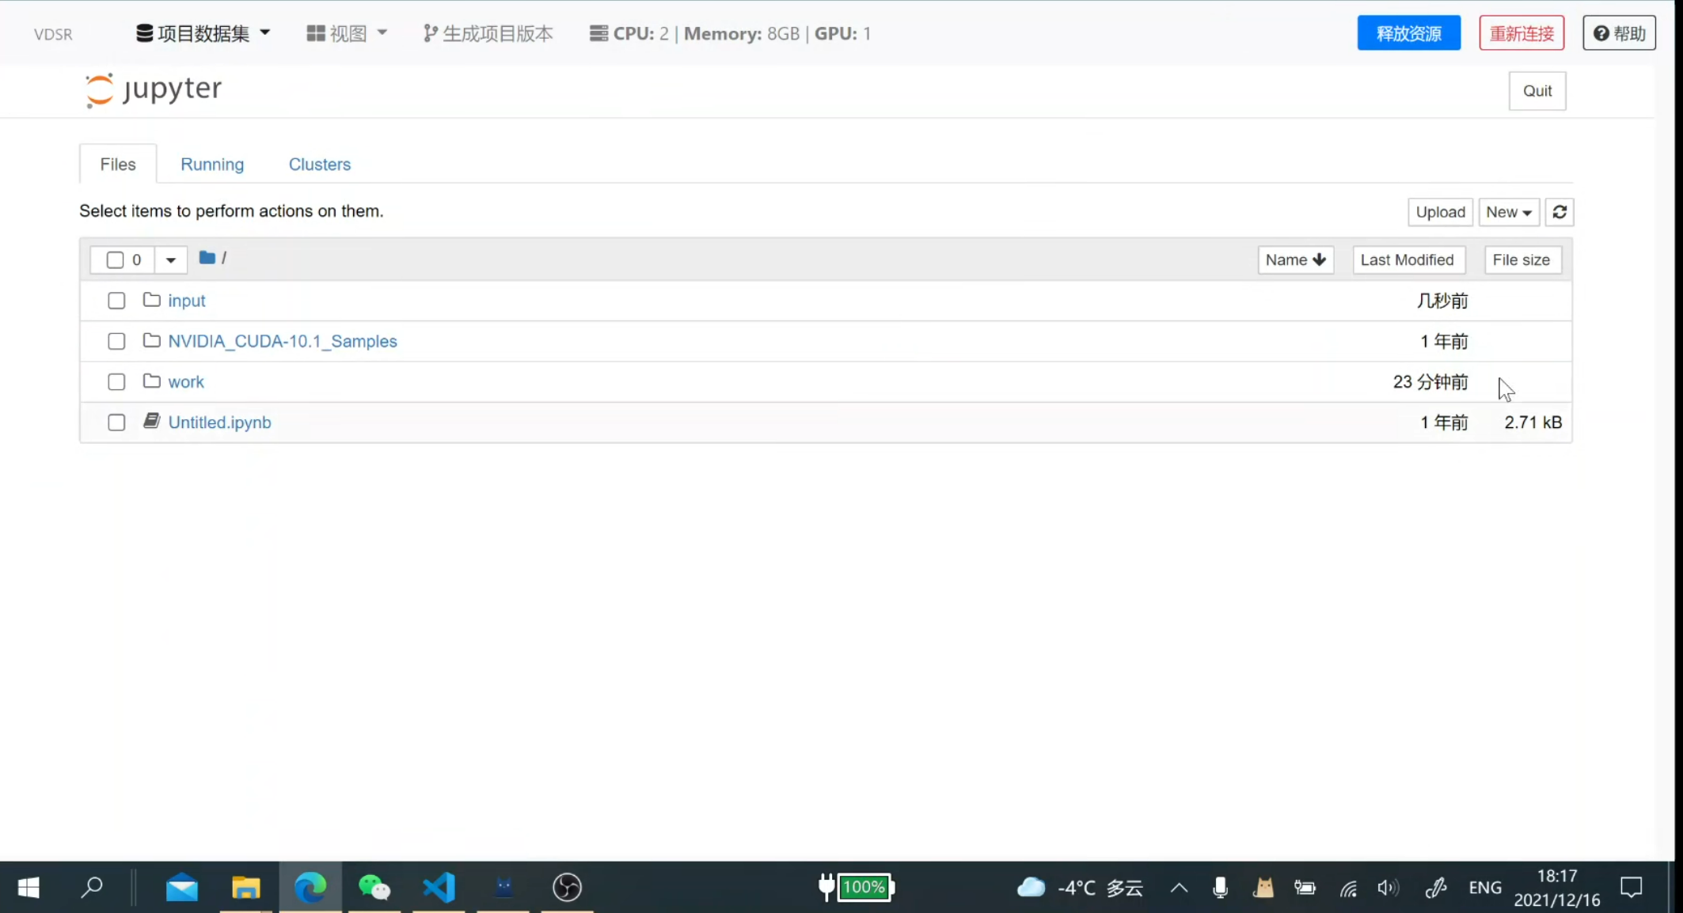This screenshot has width=1683, height=913.
Task: Open the 项目数据集 dropdown
Action: (x=203, y=33)
